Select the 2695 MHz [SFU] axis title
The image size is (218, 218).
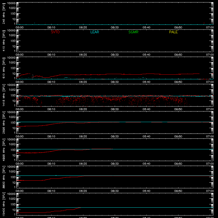4,122
